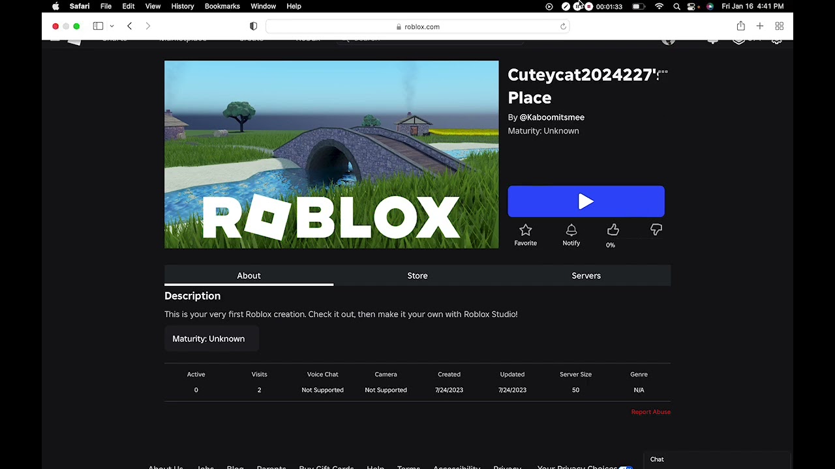Open the Apple menu
Viewport: 835px width, 469px height.
(x=55, y=6)
